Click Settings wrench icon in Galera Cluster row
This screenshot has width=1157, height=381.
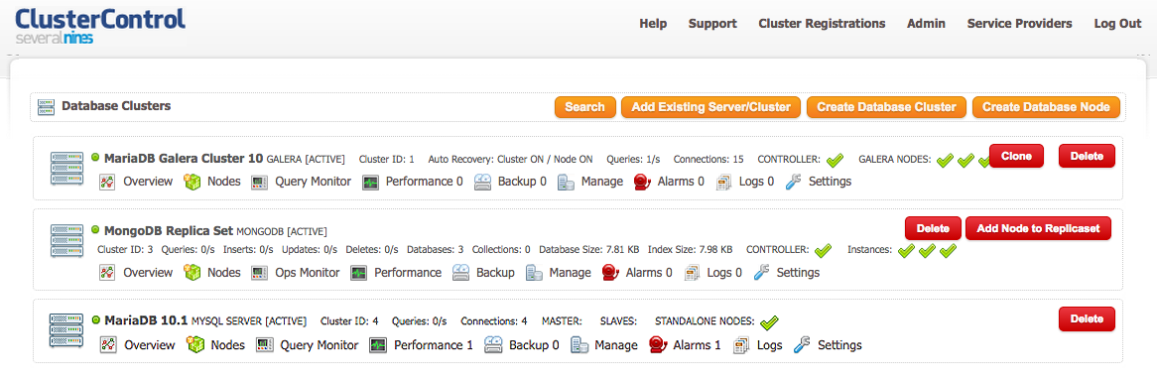point(793,182)
